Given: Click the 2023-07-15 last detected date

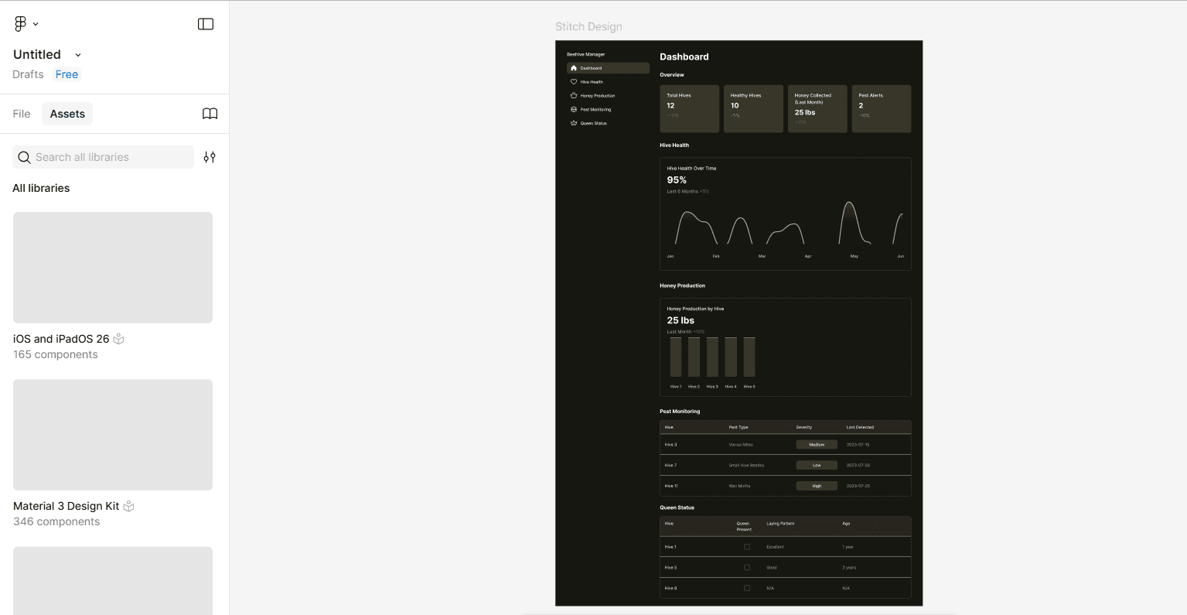Looking at the screenshot, I should click(x=858, y=445).
